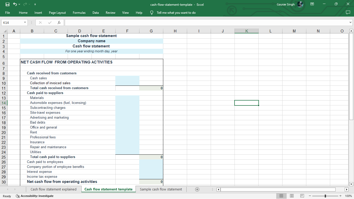
Task: Open the Formulas ribbon tab
Action: tap(79, 13)
